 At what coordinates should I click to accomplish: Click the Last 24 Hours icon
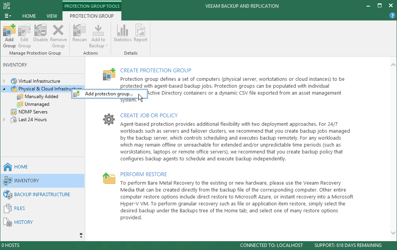[x=13, y=120]
